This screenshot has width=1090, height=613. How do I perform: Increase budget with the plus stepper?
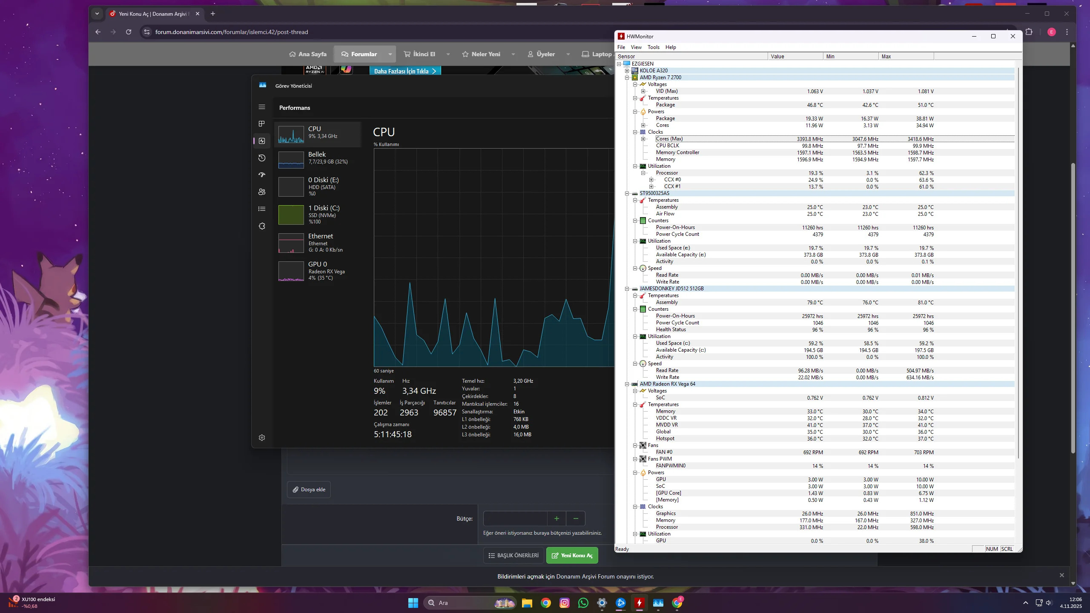556,518
